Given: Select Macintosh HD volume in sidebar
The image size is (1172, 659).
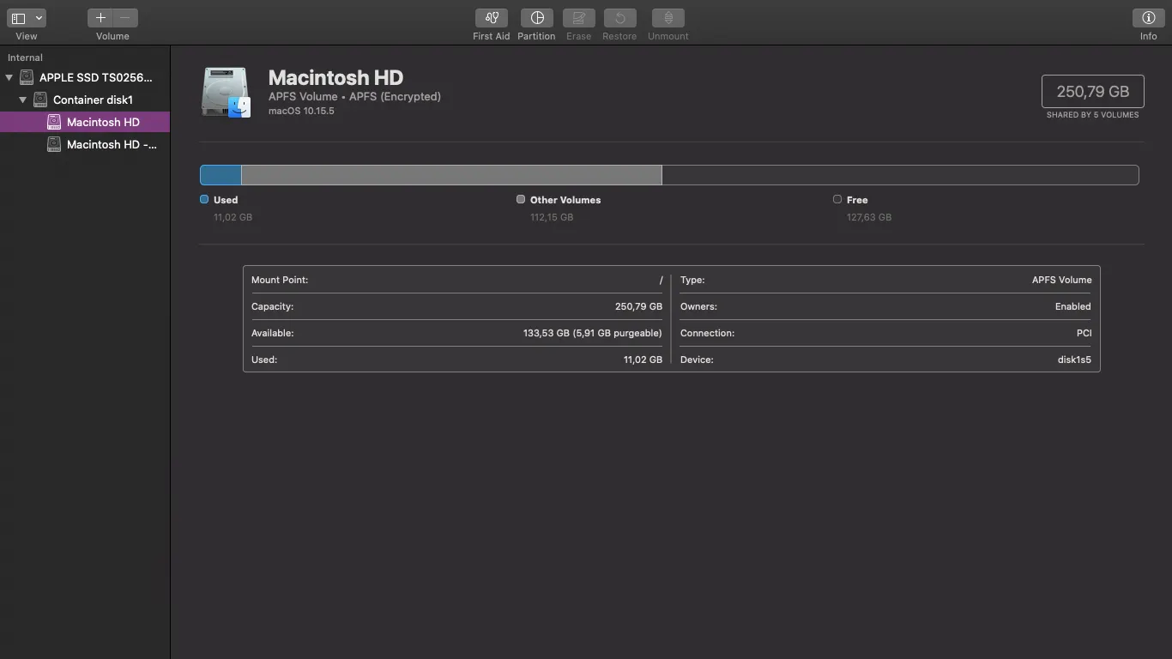Looking at the screenshot, I should click(103, 122).
